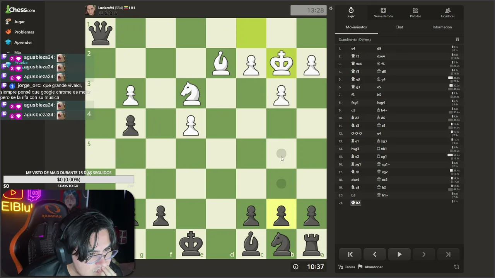495x278 pixels.
Task: Select move 12 O-O-O in move list
Action: [x=356, y=133]
